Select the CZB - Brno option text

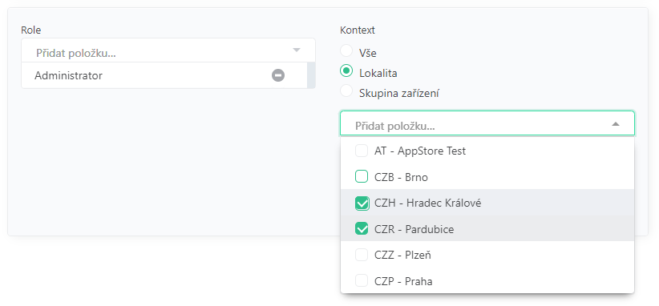[401, 177]
